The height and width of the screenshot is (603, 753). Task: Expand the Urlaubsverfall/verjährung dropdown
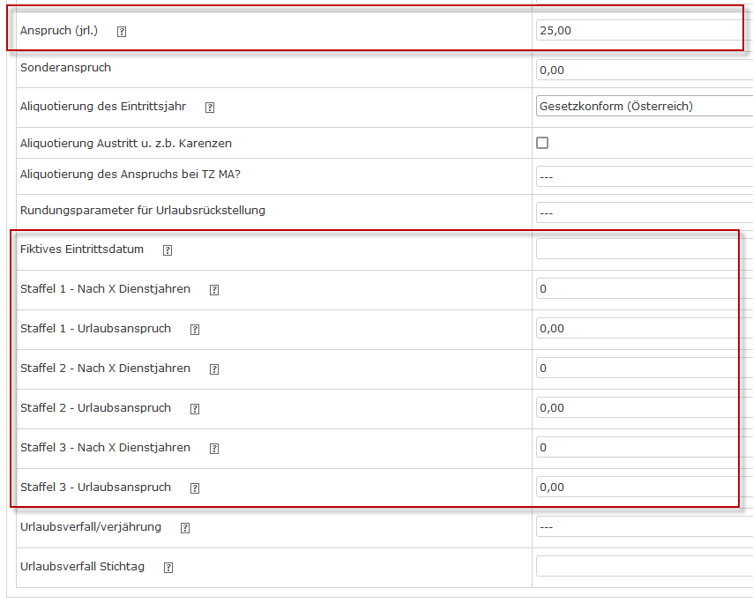tap(644, 527)
